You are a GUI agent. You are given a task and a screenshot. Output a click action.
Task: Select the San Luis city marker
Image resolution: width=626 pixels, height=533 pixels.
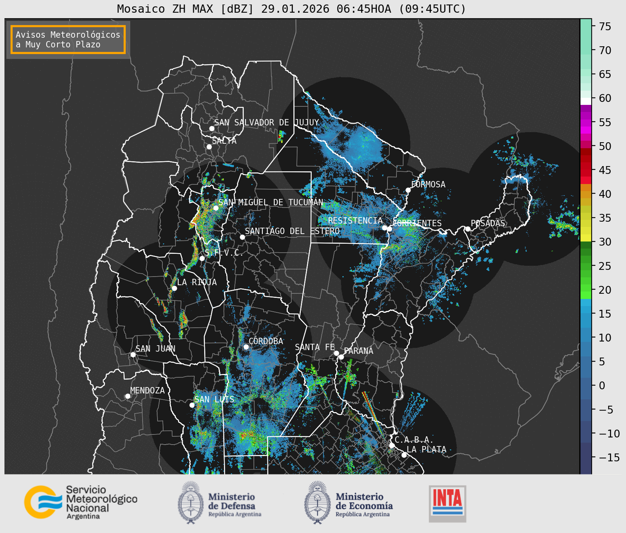coord(192,405)
